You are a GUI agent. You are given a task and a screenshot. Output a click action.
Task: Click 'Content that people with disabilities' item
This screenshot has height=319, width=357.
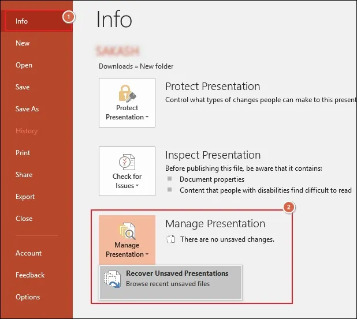coord(266,190)
